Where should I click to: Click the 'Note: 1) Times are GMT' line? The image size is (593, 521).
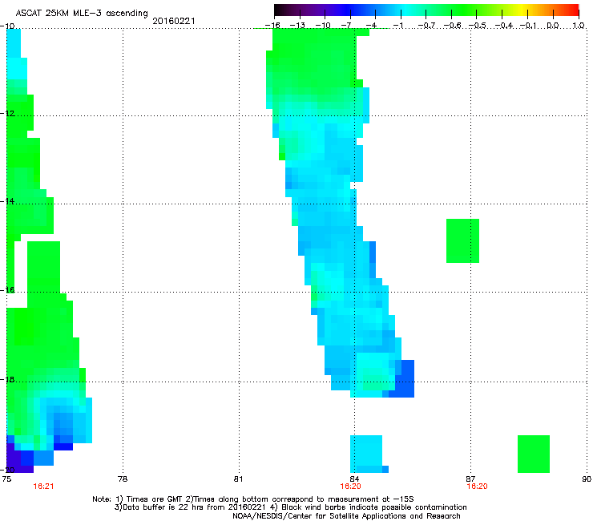point(253,499)
